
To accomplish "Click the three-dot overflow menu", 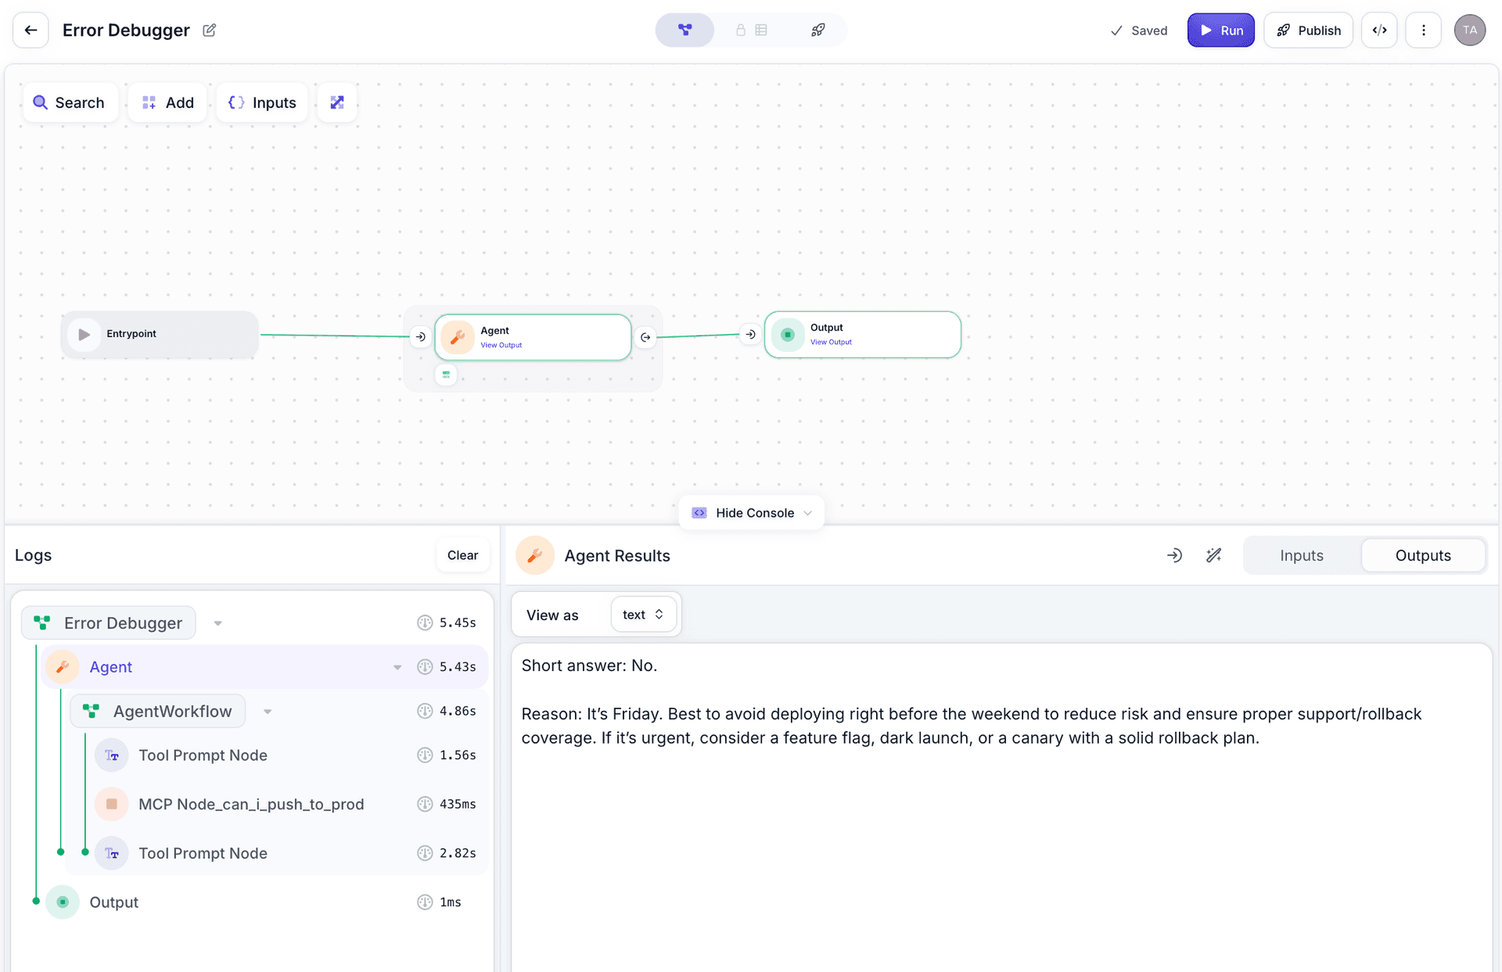I will coord(1424,30).
